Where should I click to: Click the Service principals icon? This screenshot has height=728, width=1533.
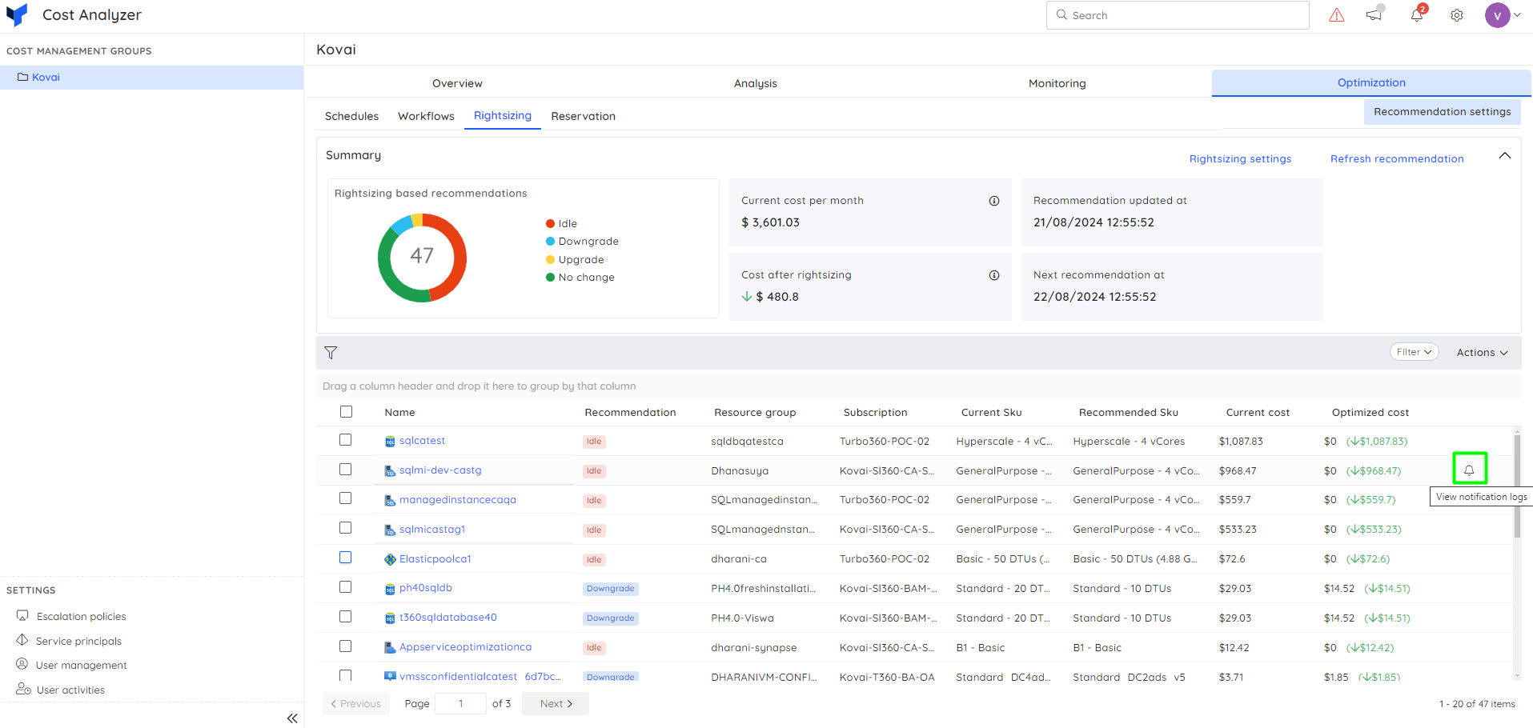tap(22, 640)
